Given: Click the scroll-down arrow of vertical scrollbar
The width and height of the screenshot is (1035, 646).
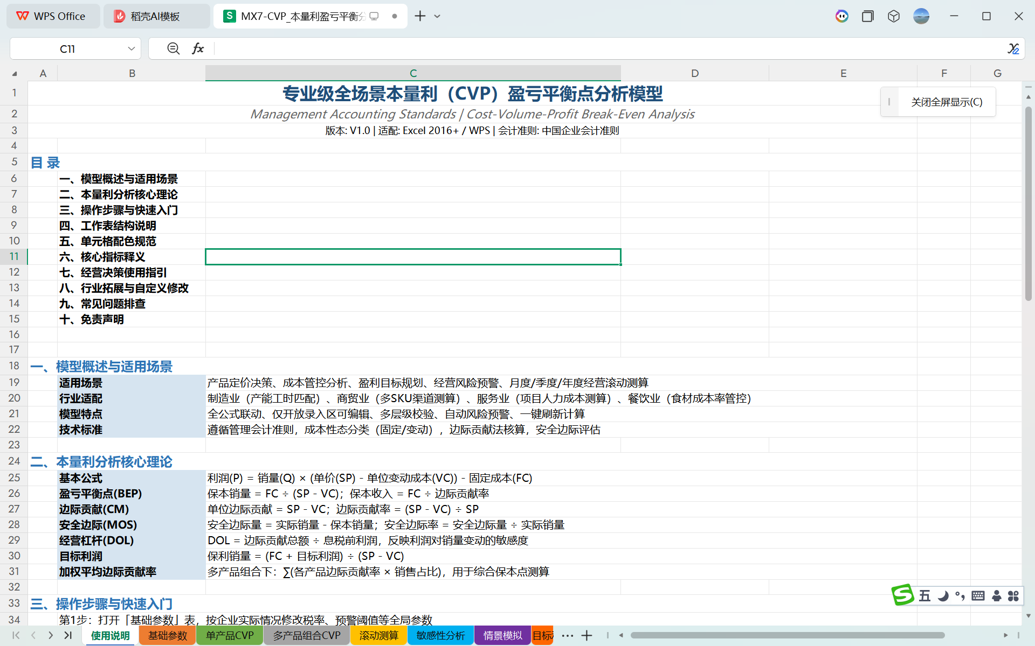Looking at the screenshot, I should [x=1028, y=615].
